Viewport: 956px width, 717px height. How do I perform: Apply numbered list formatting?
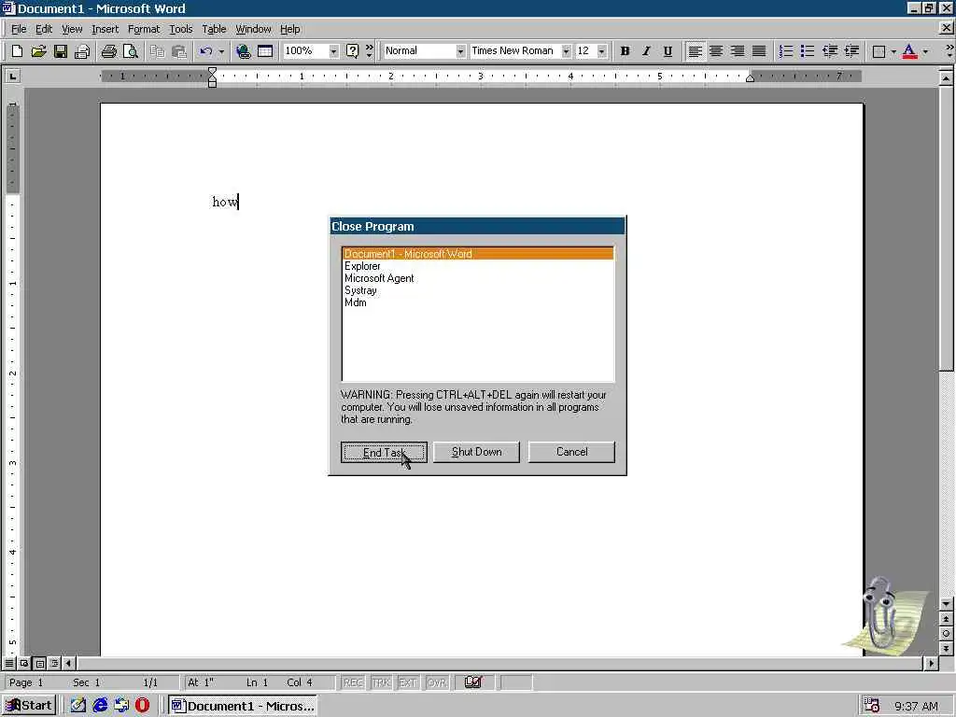pos(786,51)
